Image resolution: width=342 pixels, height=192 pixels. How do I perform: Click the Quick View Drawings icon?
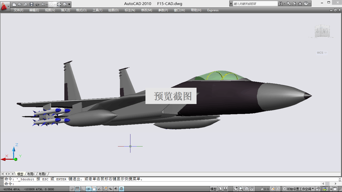tap(226, 189)
